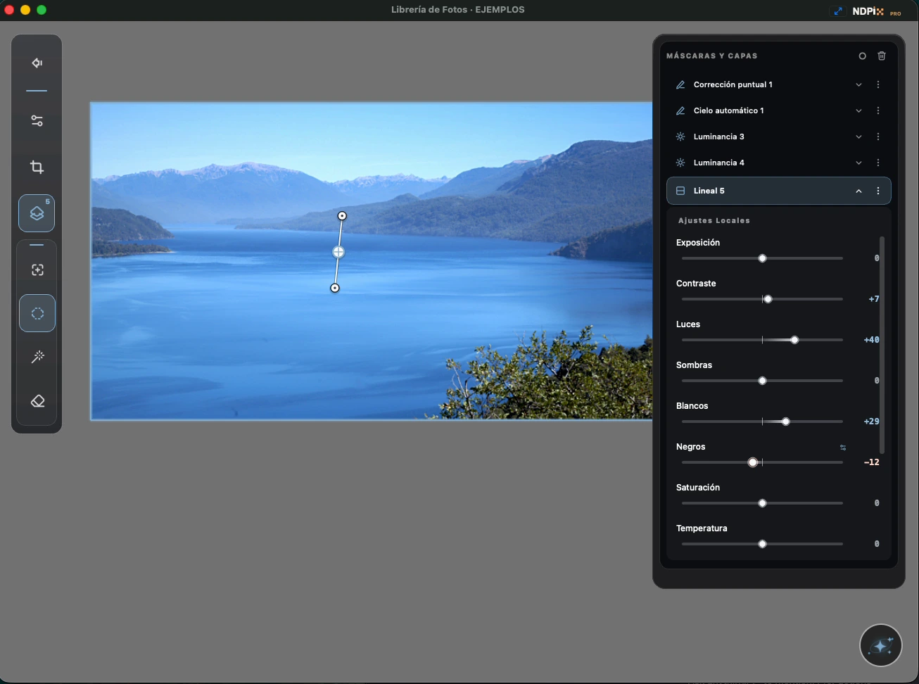The image size is (919, 684).
Task: Collapse the Lineal 5 layer
Action: pyautogui.click(x=858, y=191)
